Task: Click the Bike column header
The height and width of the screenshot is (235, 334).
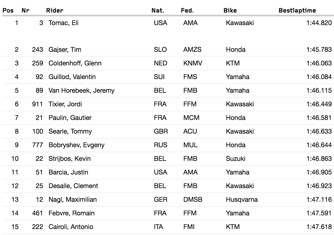Action: point(230,11)
